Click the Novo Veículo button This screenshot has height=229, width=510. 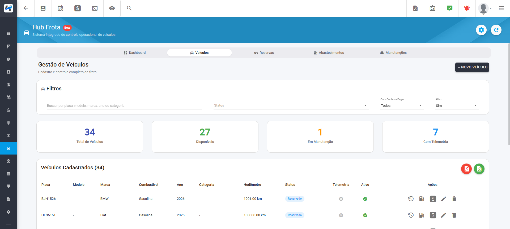pos(472,67)
